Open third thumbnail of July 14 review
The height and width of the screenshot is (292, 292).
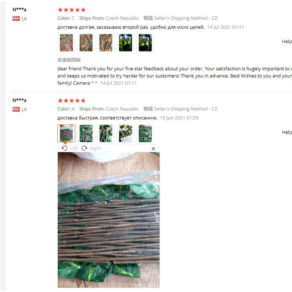click(x=106, y=43)
